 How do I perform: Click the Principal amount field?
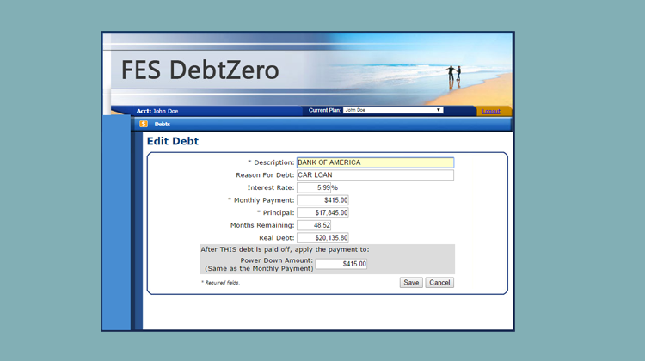[x=322, y=212]
